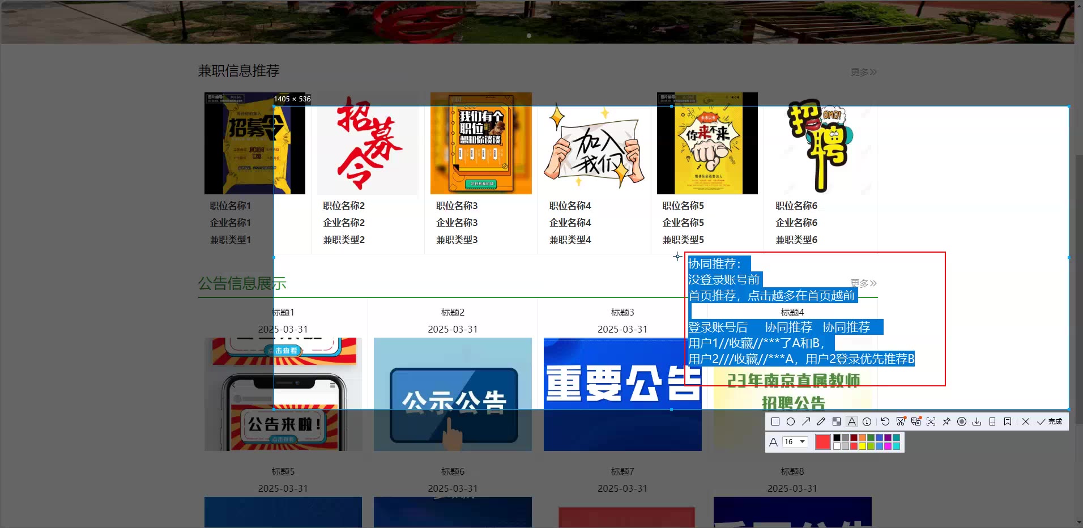The width and height of the screenshot is (1083, 528).
Task: Pick the black color swatch
Action: tap(837, 438)
